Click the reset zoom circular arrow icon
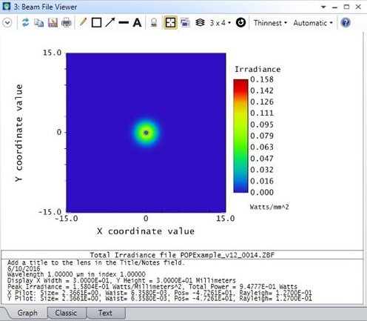367x321 pixels. pos(240,23)
